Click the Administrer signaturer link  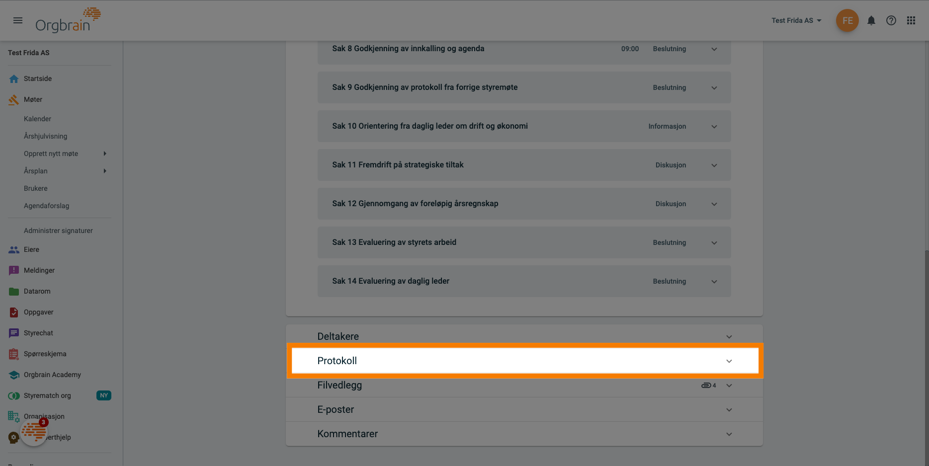(58, 231)
